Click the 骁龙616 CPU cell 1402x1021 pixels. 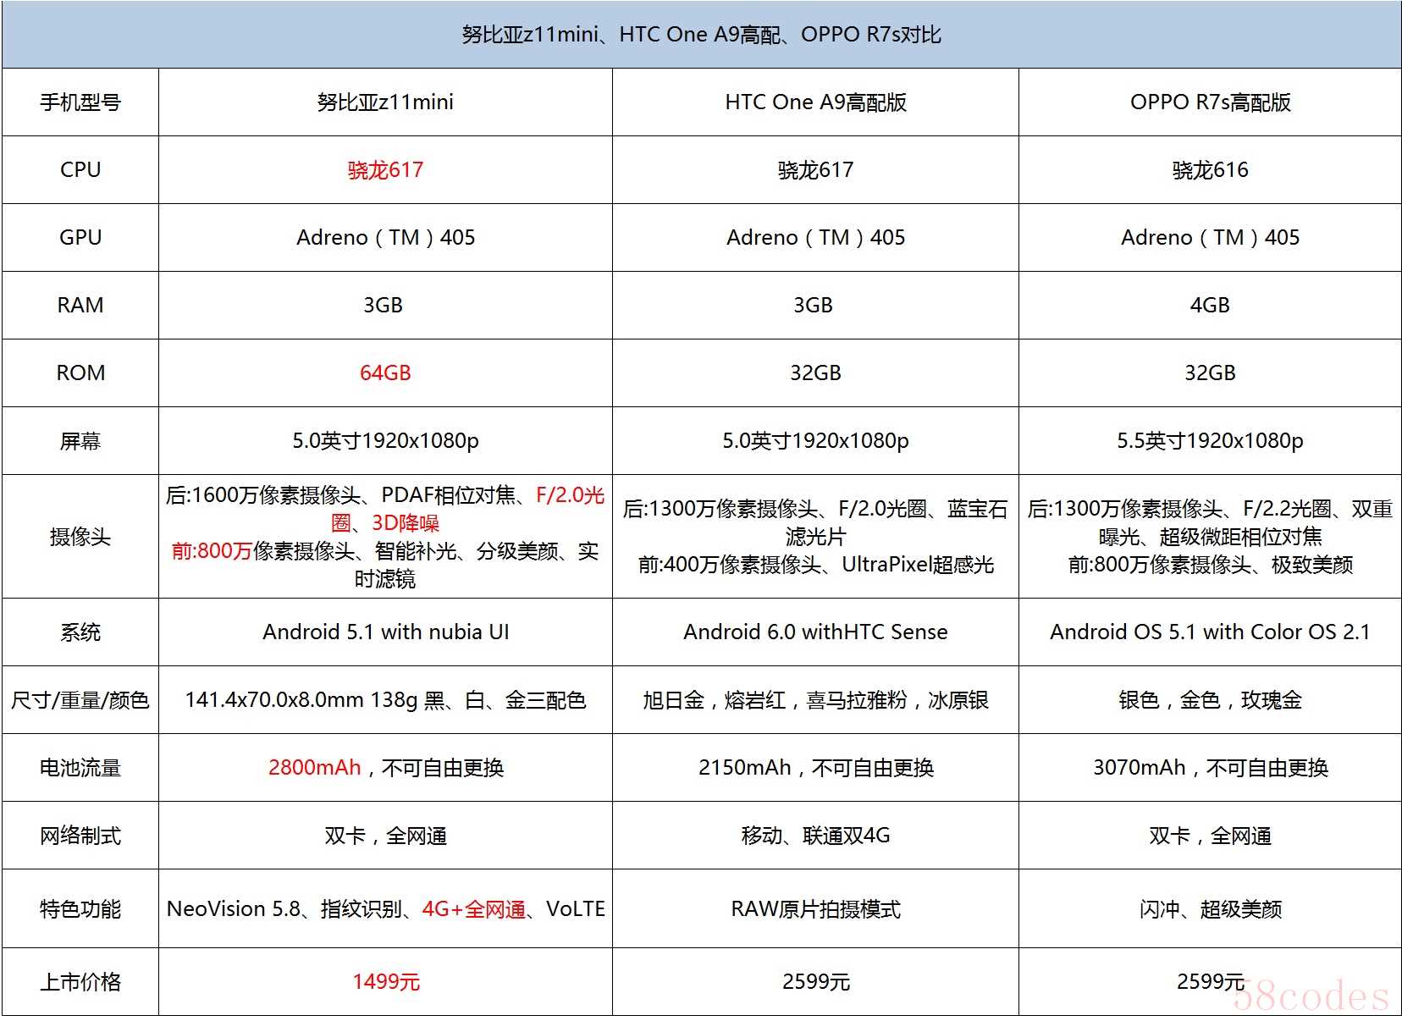pos(1210,170)
